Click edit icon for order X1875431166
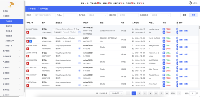The height and width of the screenshot is (97, 200). 79,85
